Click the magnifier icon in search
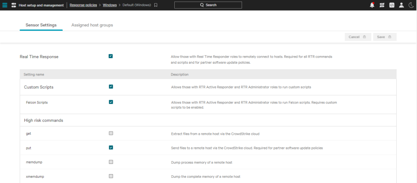Viewport: 417px width, 183px height. point(202,5)
